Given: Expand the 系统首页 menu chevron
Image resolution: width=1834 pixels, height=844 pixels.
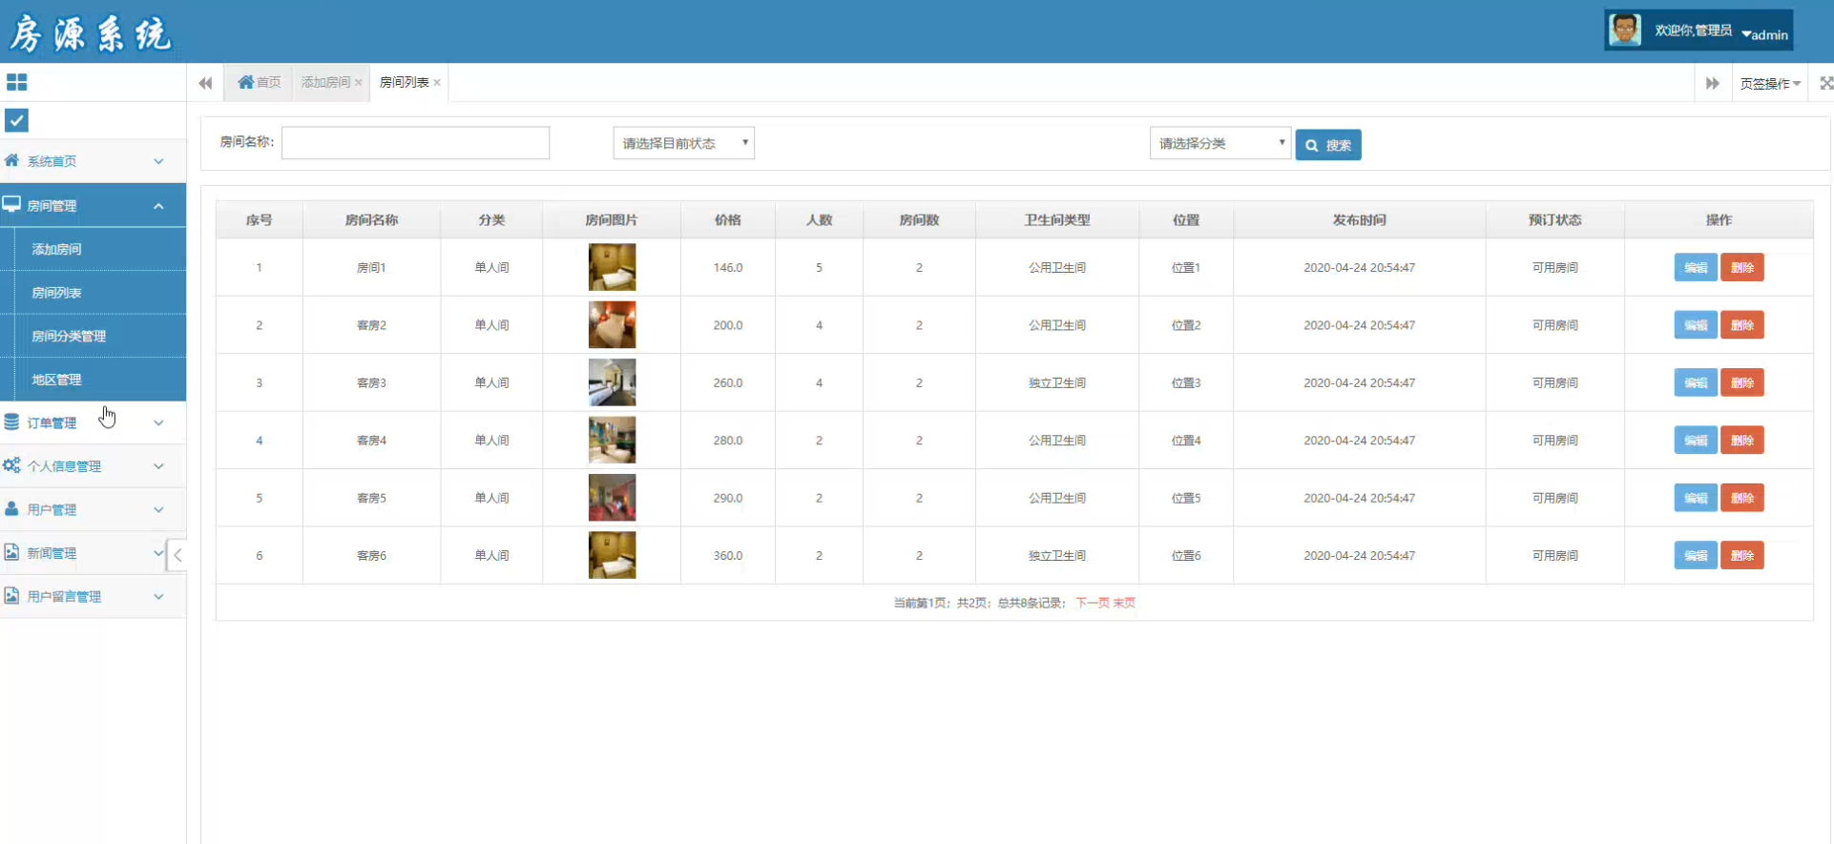Looking at the screenshot, I should click(158, 161).
